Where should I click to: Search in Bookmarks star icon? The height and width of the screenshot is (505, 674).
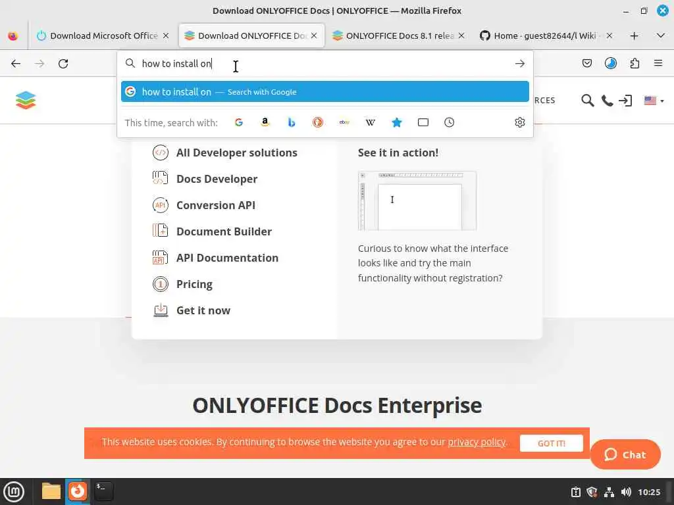coord(397,122)
